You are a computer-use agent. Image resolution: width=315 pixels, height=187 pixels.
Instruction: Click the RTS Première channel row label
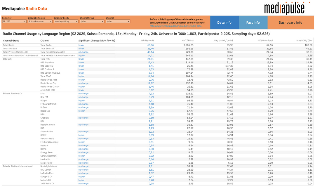(47, 63)
